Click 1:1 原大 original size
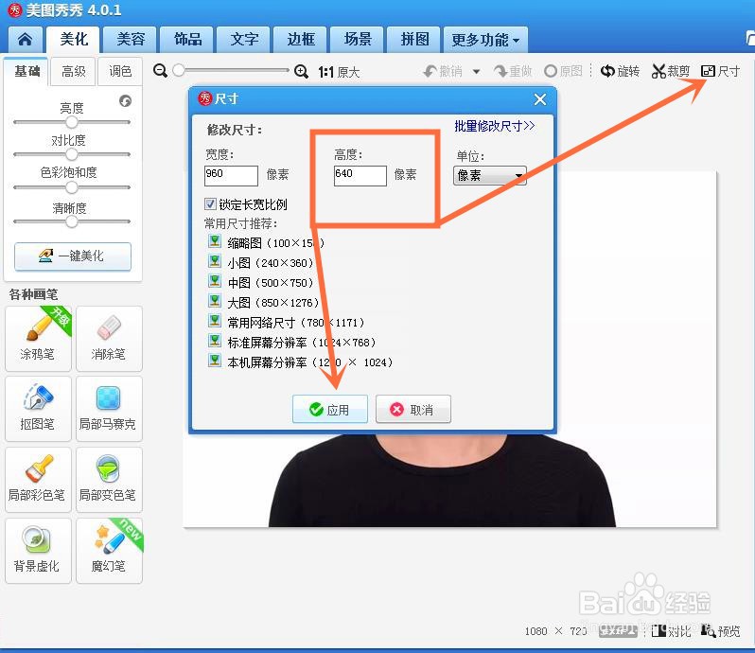Viewport: 755px width, 653px height. [339, 72]
